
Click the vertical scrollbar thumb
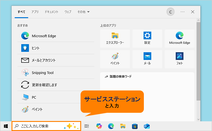tap(198, 61)
